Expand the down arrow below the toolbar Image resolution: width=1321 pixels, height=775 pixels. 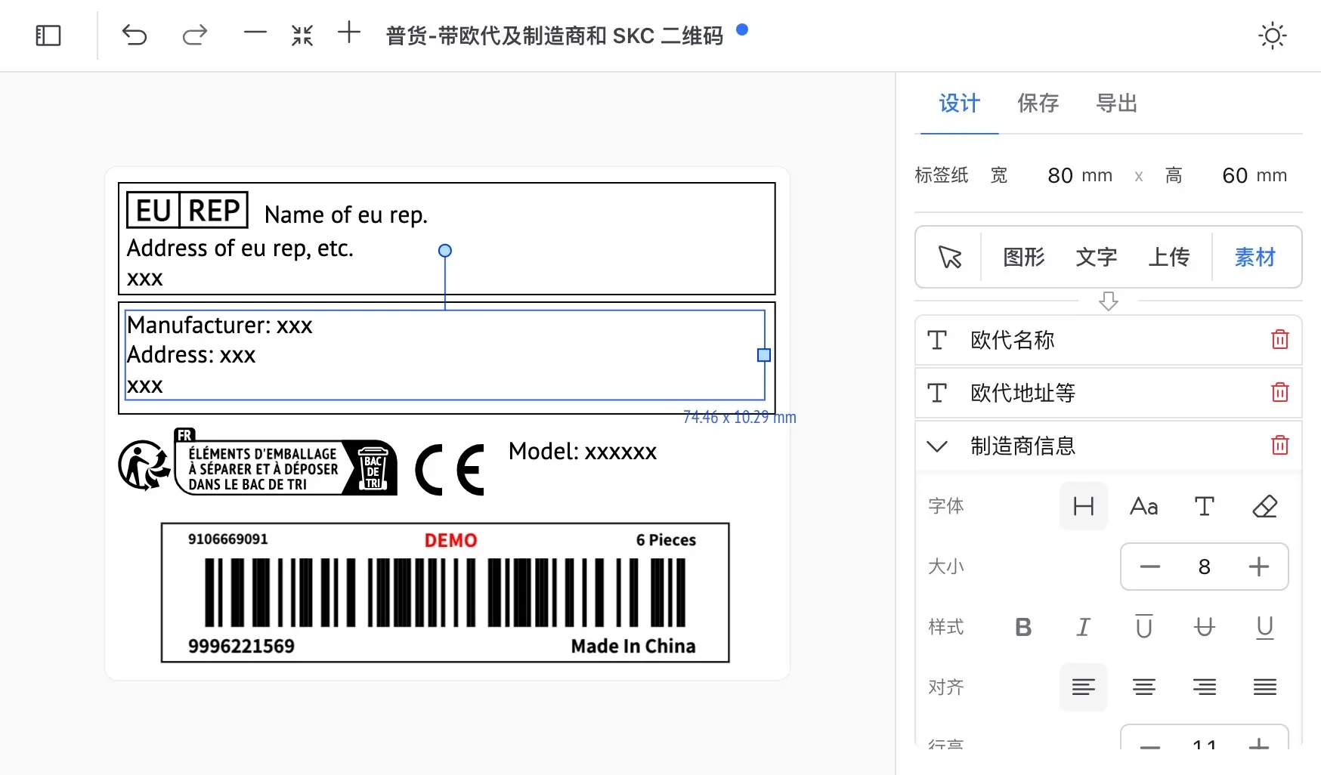click(x=1108, y=301)
